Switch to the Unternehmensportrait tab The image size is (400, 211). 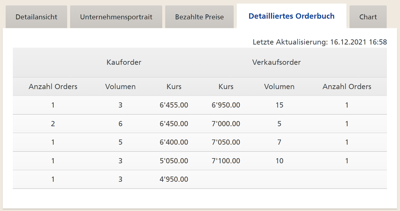pyautogui.click(x=116, y=17)
